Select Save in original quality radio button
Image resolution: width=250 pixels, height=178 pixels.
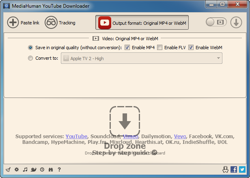click(30, 48)
